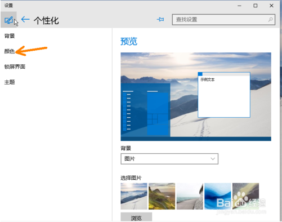Select the dark cliff wallpaper thumbnail
Screen dimensions: 282x222
click(x=245, y=196)
